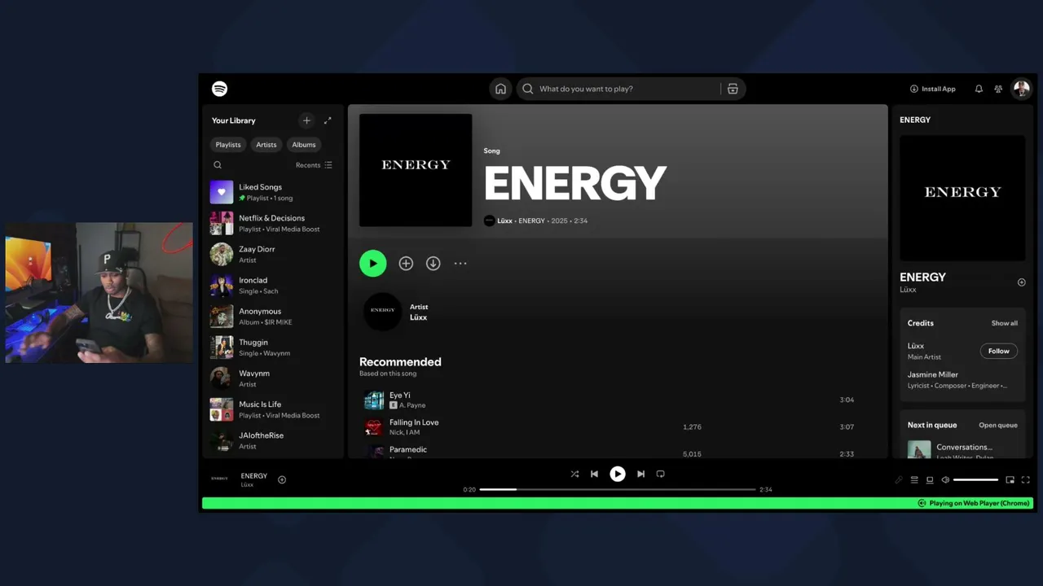Screen dimensions: 1043x586
Task: Follow Lüxx in the Credits card
Action: coord(998,351)
